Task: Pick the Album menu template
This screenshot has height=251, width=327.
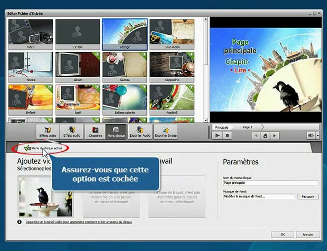Action: tap(78, 67)
